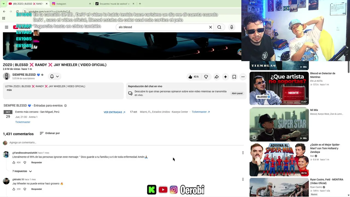Viewport: 350px width, 197px height.
Task: Expand description by clicking 'más'
Action: 9,90
